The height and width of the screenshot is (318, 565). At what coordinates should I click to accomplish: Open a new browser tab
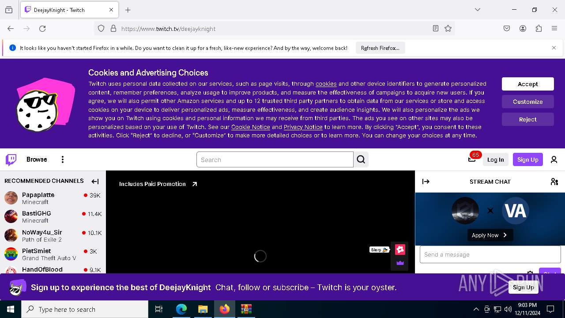coord(128,10)
